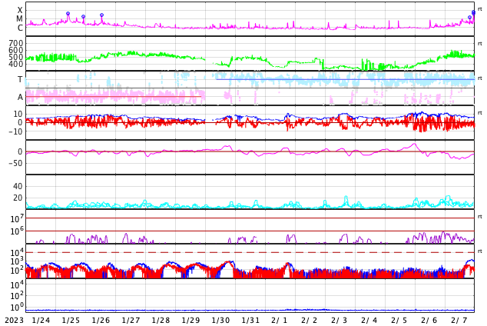Click the 2/ 7 date label
This screenshot has height=326, width=487.
459,321
